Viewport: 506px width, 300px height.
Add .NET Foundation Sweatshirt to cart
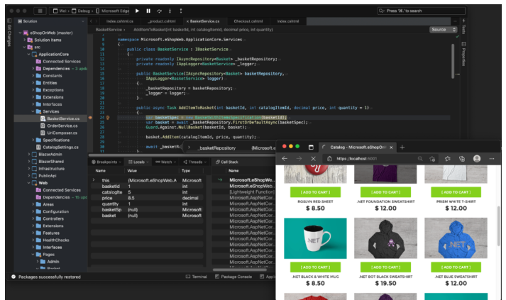tap(385, 192)
